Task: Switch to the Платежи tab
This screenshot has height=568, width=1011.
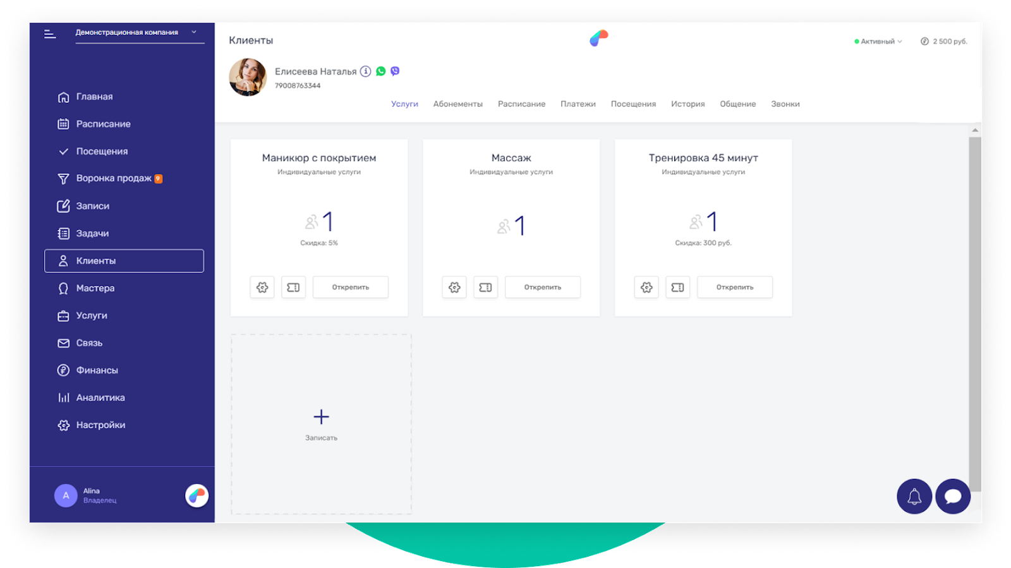Action: point(578,104)
